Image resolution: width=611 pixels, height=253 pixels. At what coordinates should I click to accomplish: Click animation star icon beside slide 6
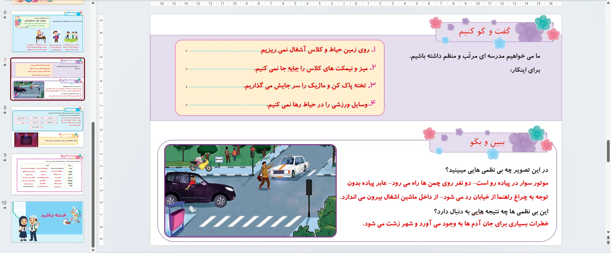(5, 17)
